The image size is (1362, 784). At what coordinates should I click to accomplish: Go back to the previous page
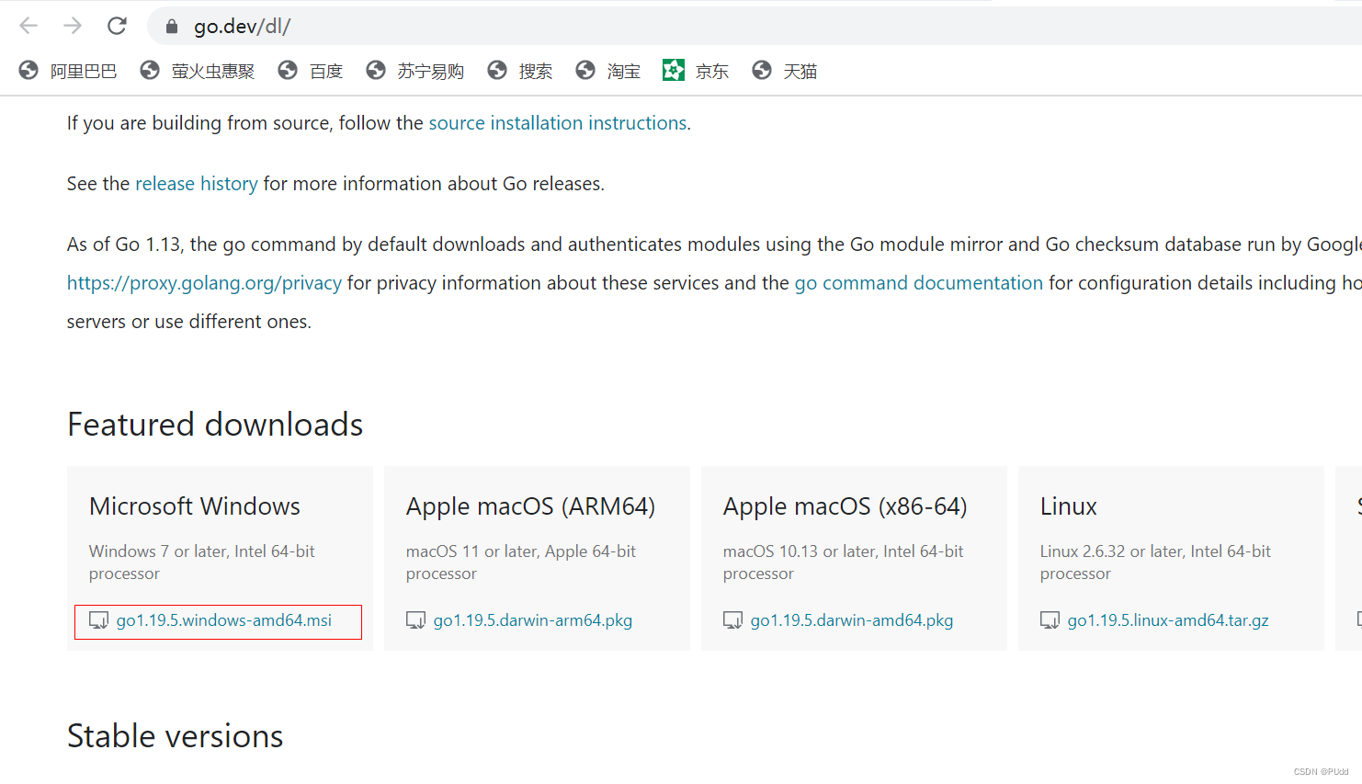28,26
